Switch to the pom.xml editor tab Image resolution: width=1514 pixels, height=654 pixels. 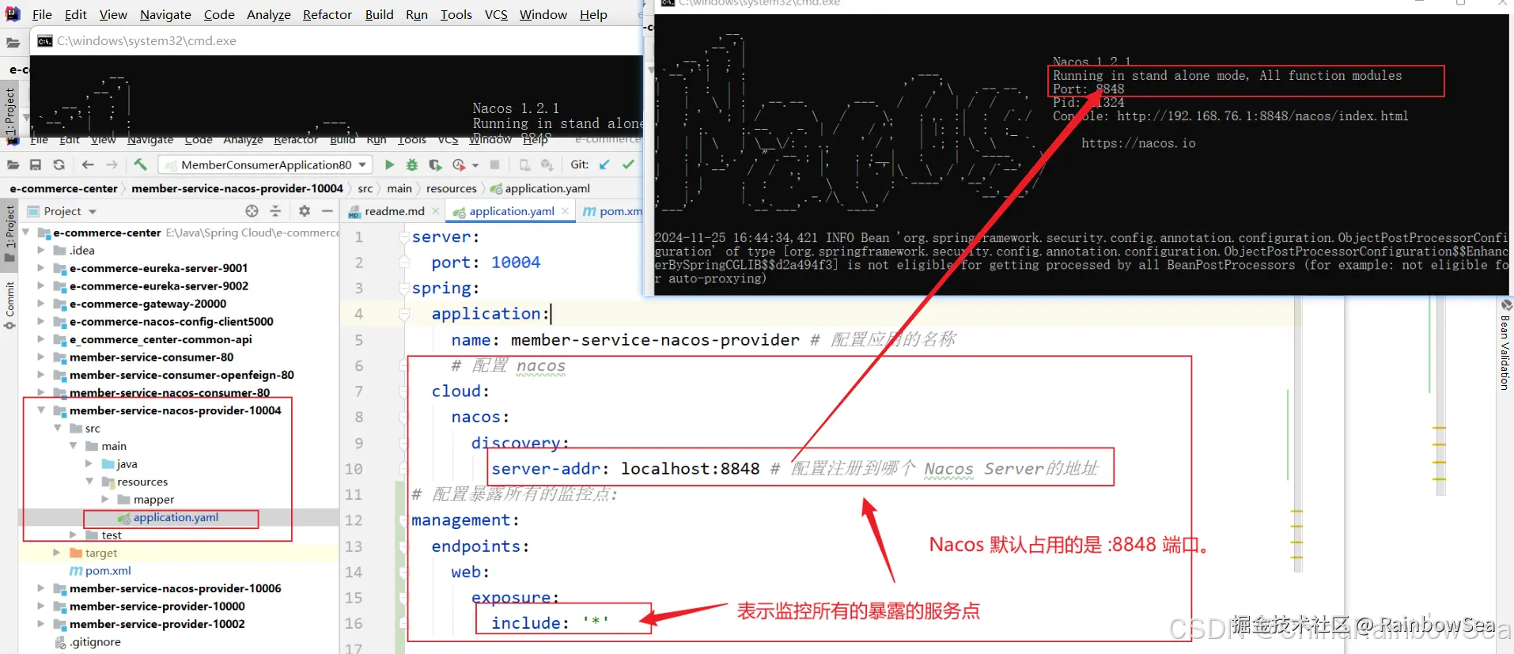612,211
